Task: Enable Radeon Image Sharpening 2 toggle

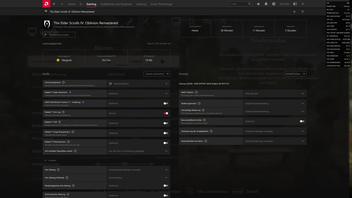Action: 166,133
